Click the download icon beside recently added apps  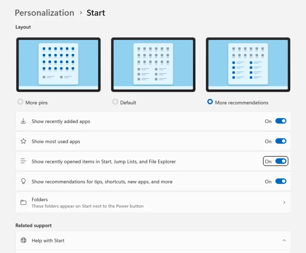tap(23, 121)
